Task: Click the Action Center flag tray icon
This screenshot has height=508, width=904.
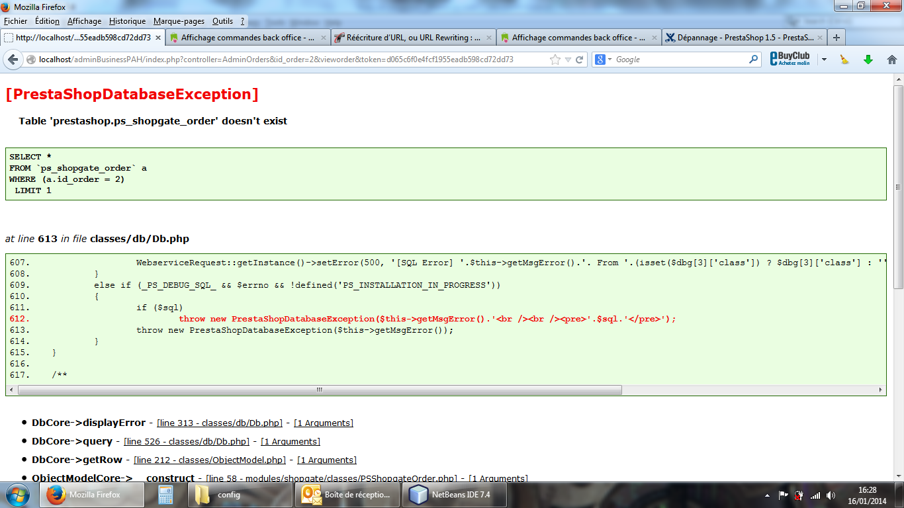Action: click(784, 495)
